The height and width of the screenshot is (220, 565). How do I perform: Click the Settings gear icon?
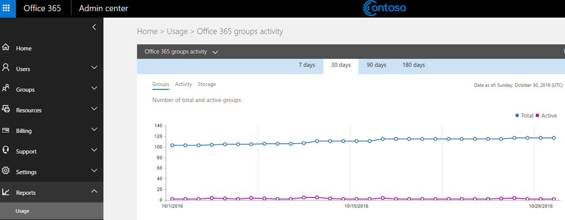click(6, 171)
